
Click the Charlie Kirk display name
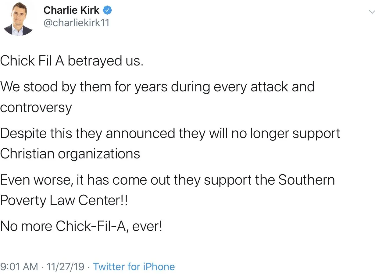[71, 10]
